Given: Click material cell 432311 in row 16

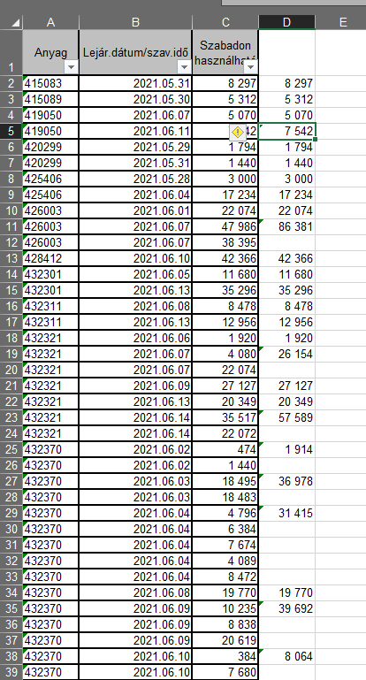Looking at the screenshot, I should pos(50,306).
